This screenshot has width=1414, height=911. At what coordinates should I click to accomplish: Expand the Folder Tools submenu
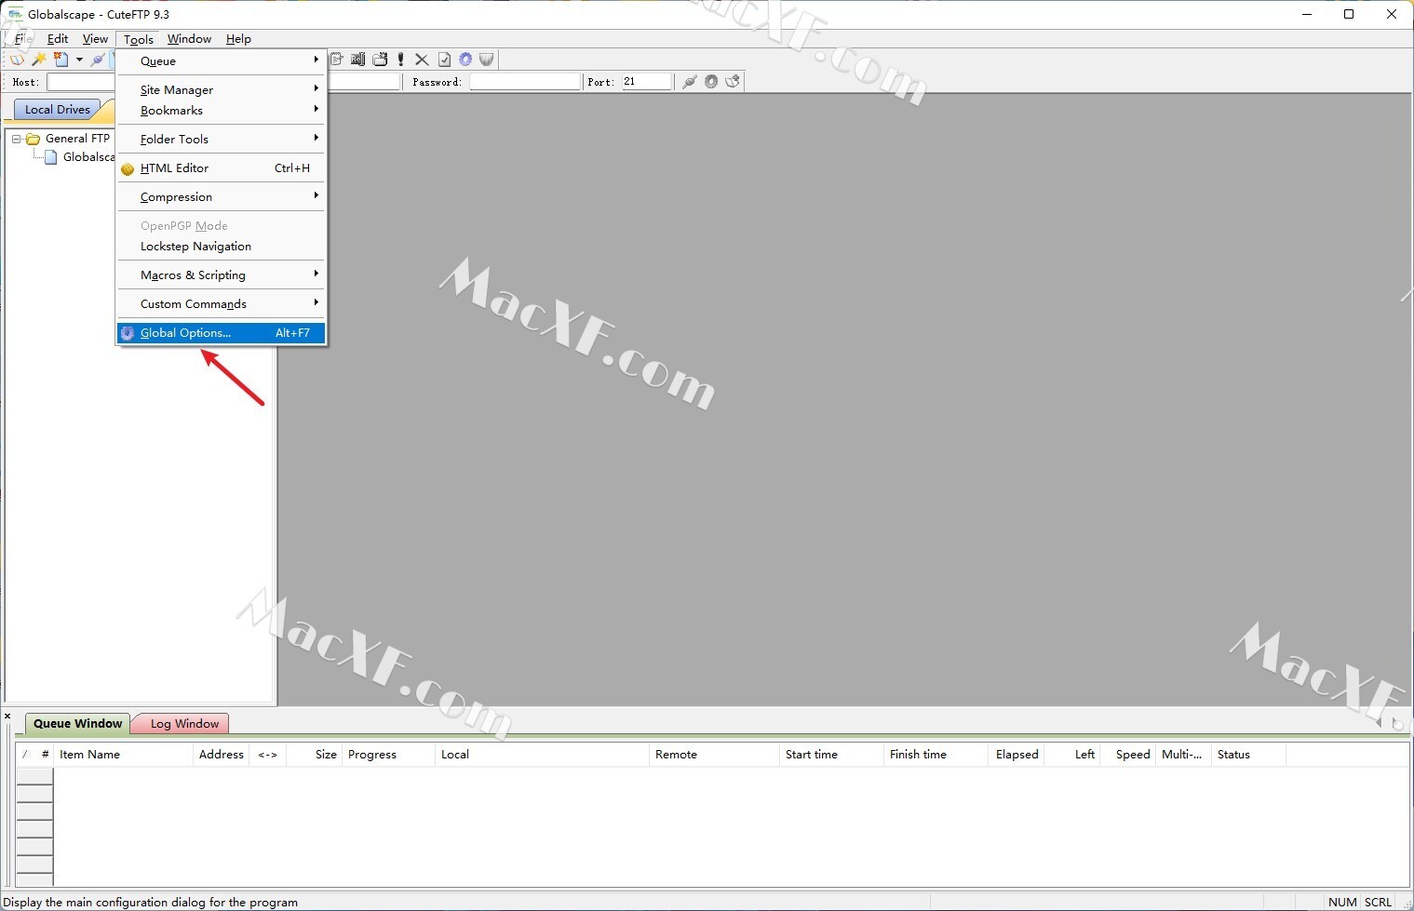point(221,140)
